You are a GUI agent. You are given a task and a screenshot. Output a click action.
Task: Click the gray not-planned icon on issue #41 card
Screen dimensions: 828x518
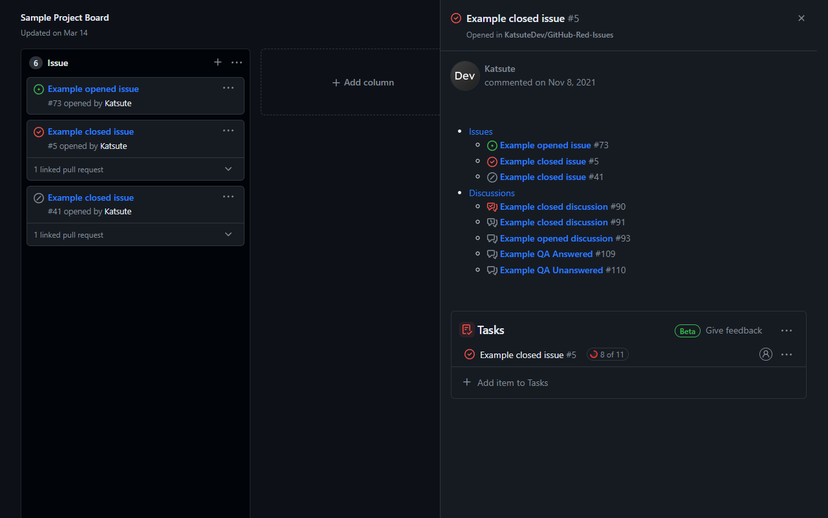pyautogui.click(x=39, y=197)
